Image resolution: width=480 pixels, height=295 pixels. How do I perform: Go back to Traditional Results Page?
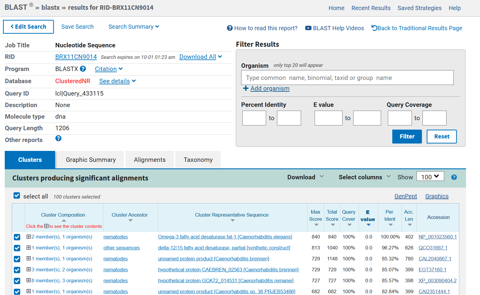417,28
